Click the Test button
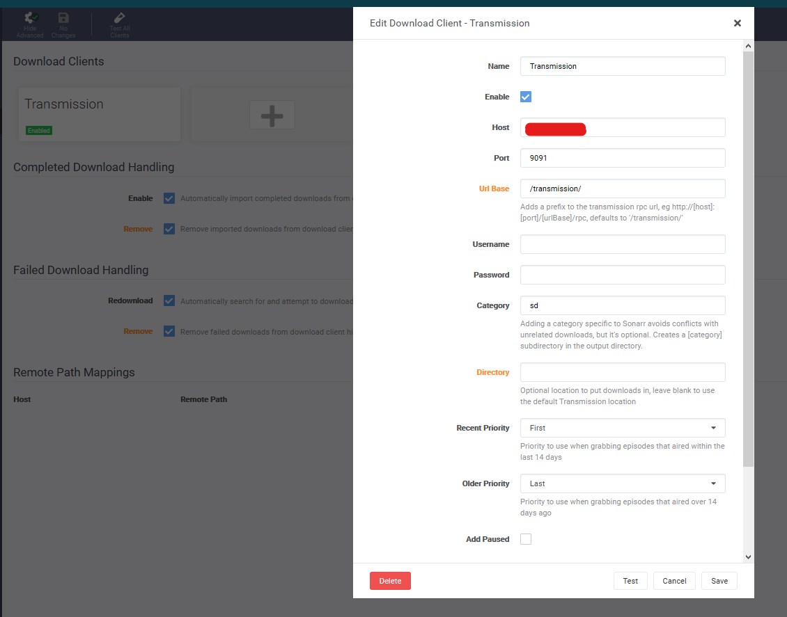This screenshot has width=787, height=617. 630,581
